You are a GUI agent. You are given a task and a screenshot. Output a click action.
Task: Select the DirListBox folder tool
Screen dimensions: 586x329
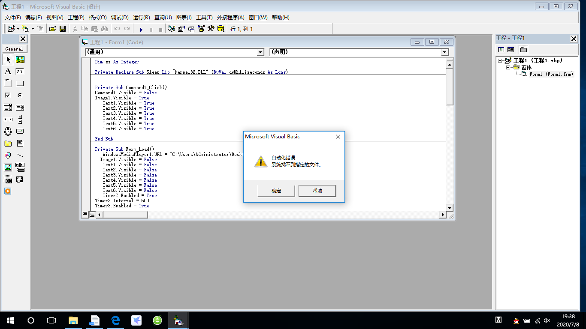8,144
